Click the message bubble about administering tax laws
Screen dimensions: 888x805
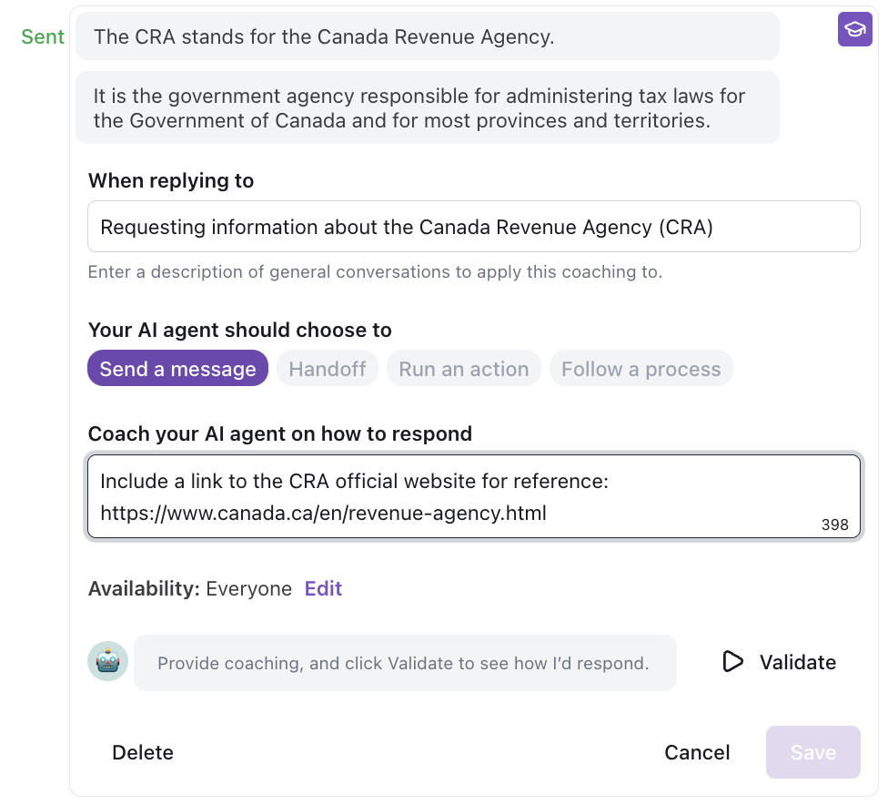tap(427, 107)
